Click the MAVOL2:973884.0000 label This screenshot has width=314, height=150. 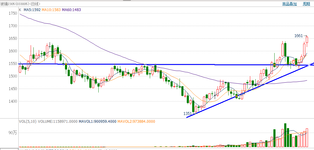[136, 121]
